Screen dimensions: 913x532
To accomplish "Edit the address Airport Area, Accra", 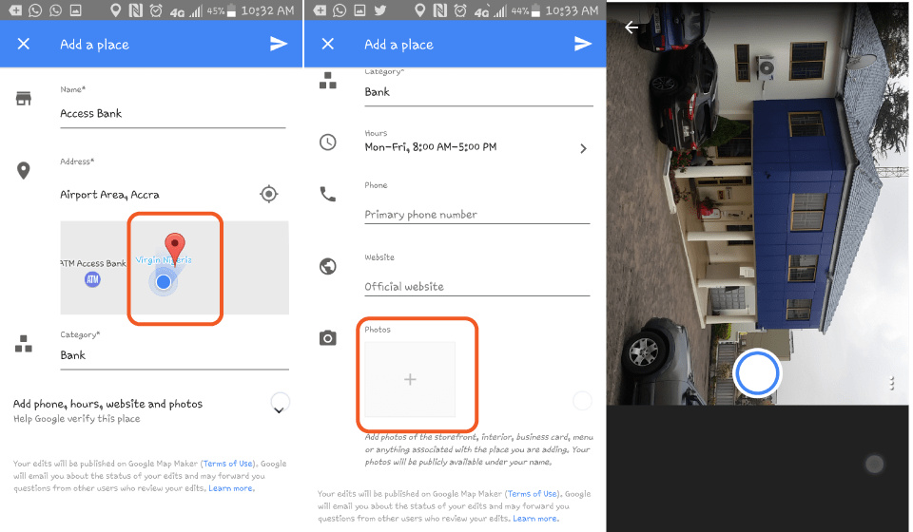I will 109,195.
